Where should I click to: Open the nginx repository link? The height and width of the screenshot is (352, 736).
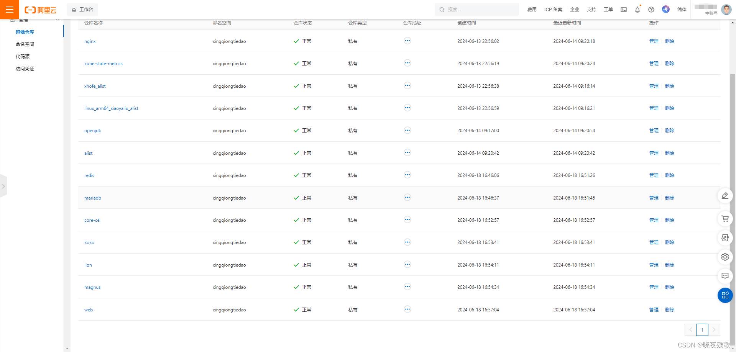click(x=90, y=41)
